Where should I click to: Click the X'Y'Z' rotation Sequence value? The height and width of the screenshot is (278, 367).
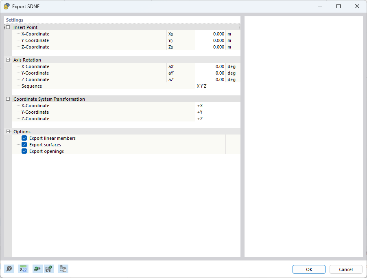[202, 86]
